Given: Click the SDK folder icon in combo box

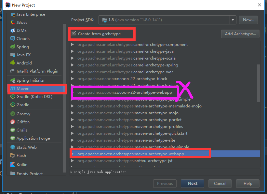Looking at the screenshot, I should tap(104, 20).
